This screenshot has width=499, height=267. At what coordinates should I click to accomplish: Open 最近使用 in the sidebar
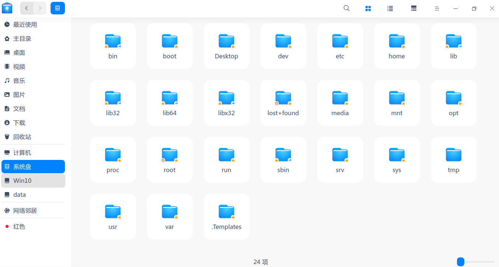point(25,25)
